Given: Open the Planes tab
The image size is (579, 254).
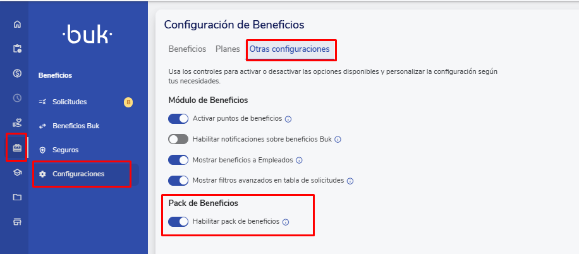Looking at the screenshot, I should [228, 49].
